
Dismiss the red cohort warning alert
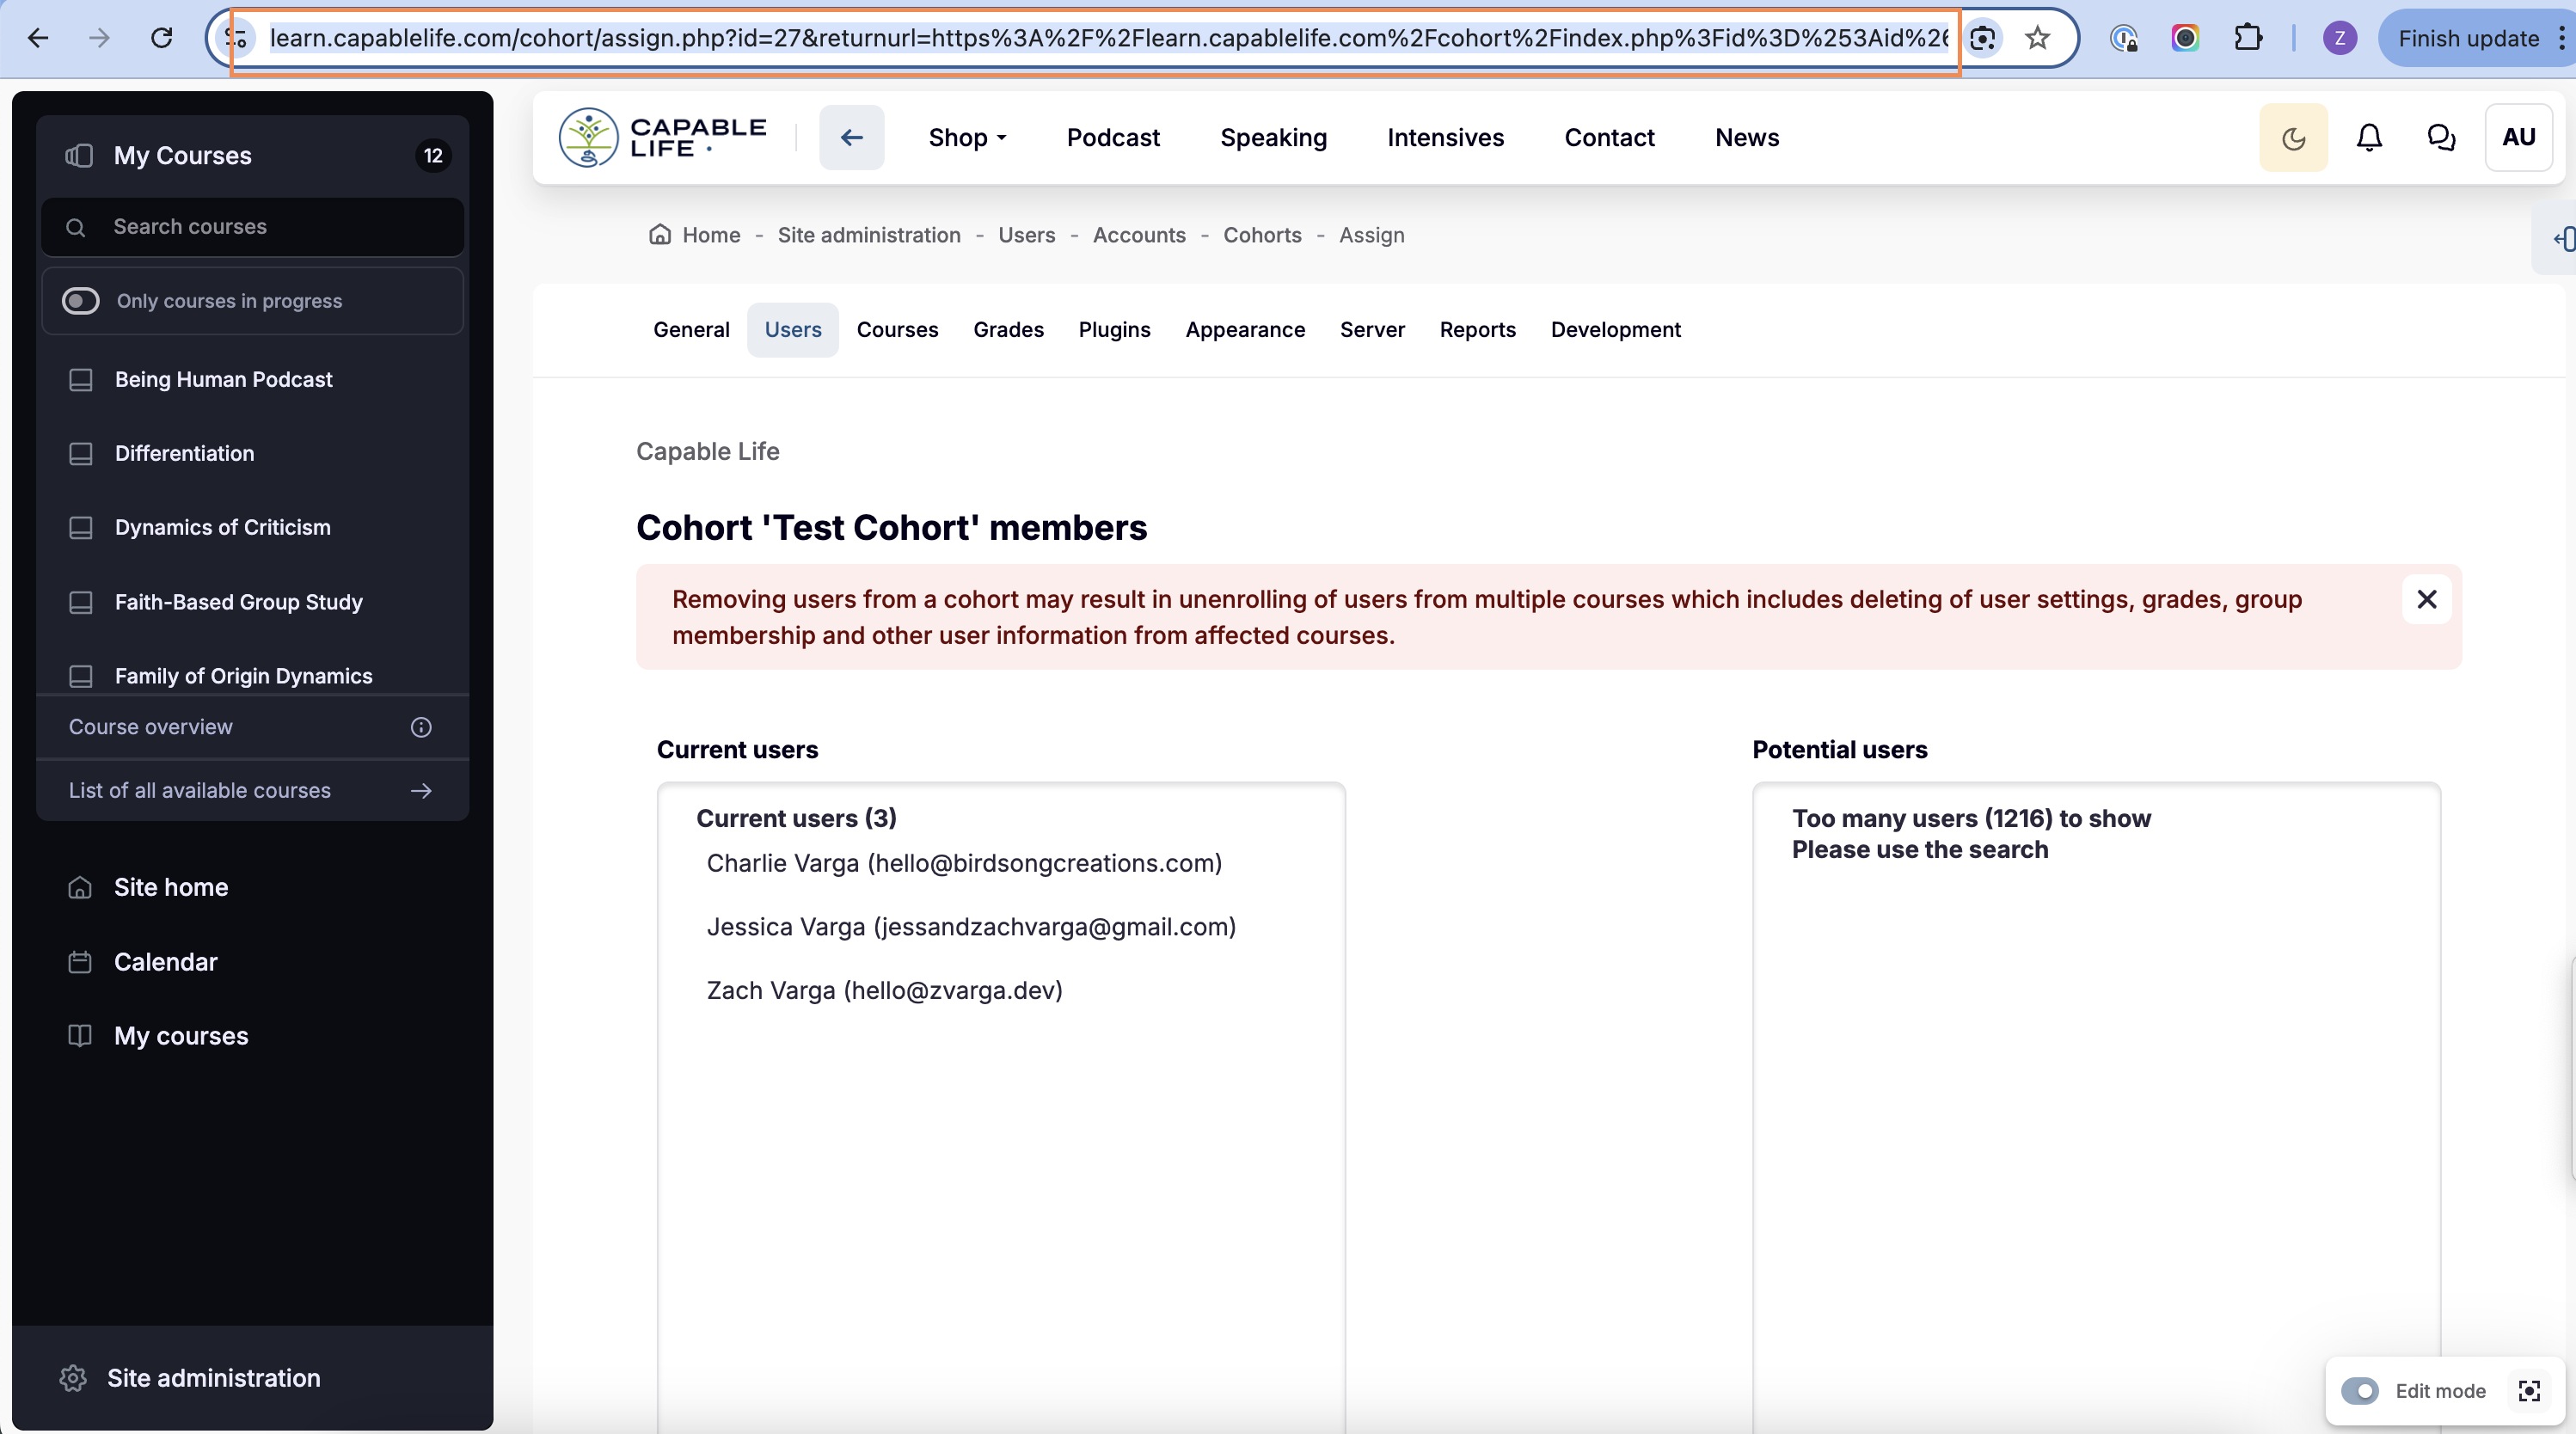2426,599
